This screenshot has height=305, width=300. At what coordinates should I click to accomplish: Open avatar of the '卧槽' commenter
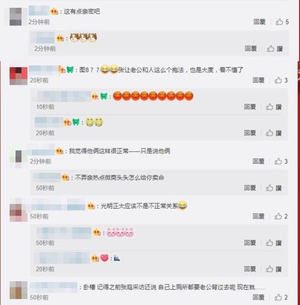coord(18,290)
